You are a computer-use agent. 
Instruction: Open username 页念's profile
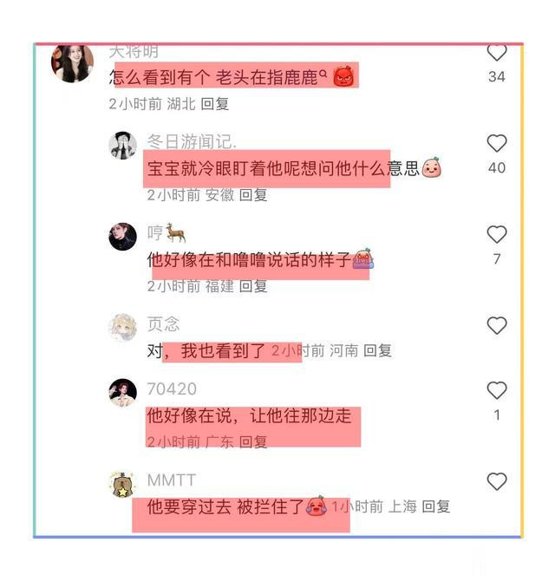pos(163,323)
